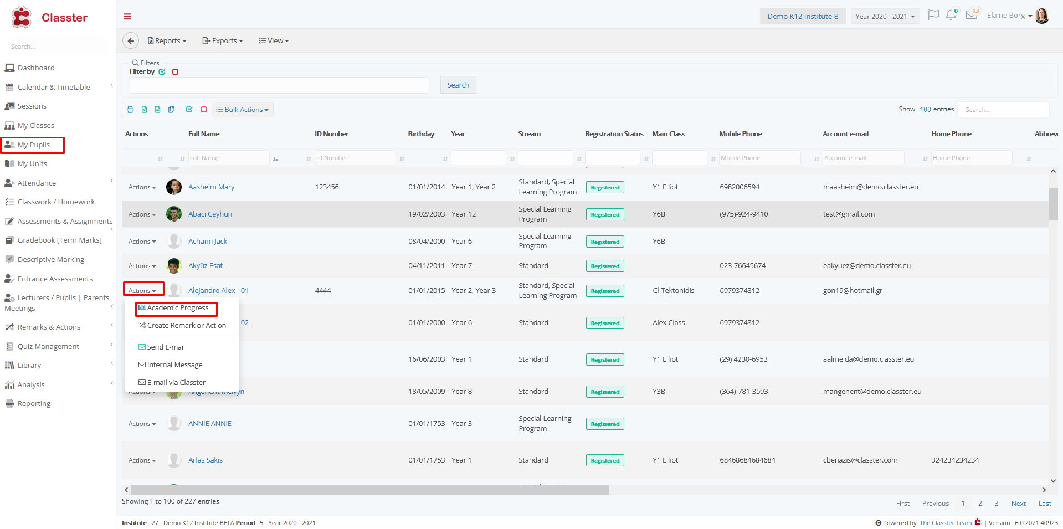Select all filters with green check

tap(162, 72)
